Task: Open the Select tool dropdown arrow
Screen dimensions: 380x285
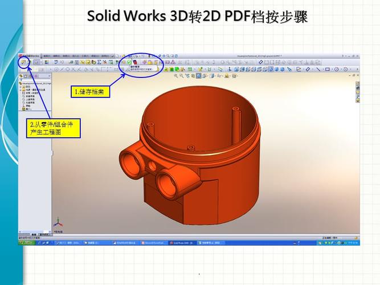Action: (40, 62)
